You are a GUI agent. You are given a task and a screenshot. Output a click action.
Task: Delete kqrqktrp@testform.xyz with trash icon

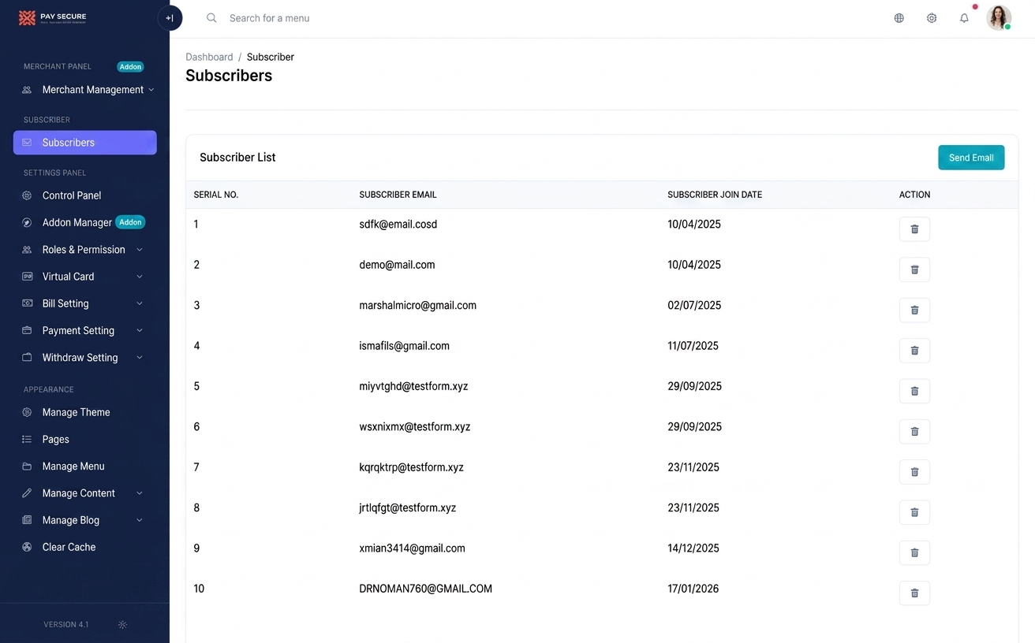(914, 472)
